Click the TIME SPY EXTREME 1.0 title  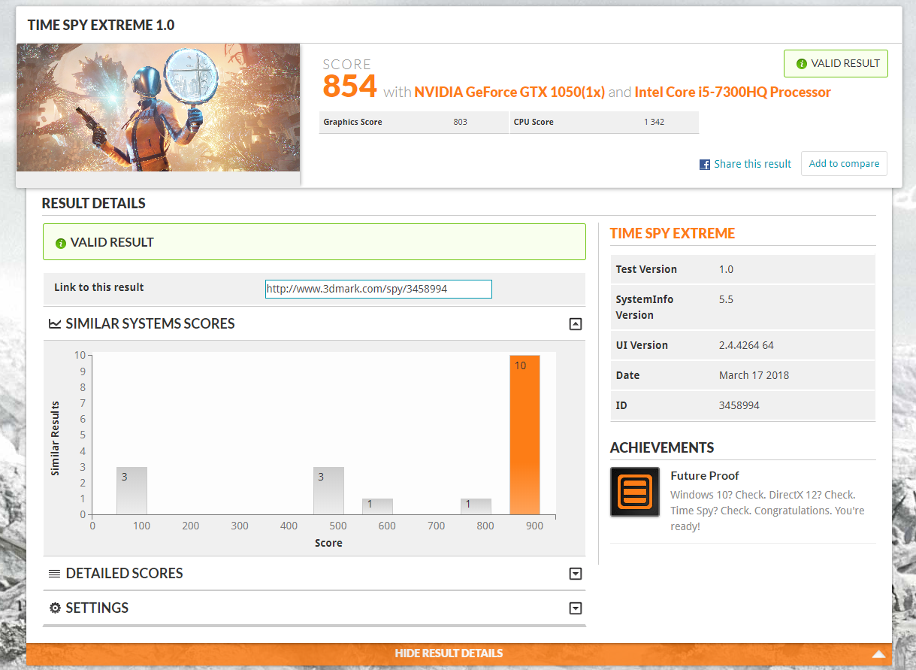click(x=101, y=25)
